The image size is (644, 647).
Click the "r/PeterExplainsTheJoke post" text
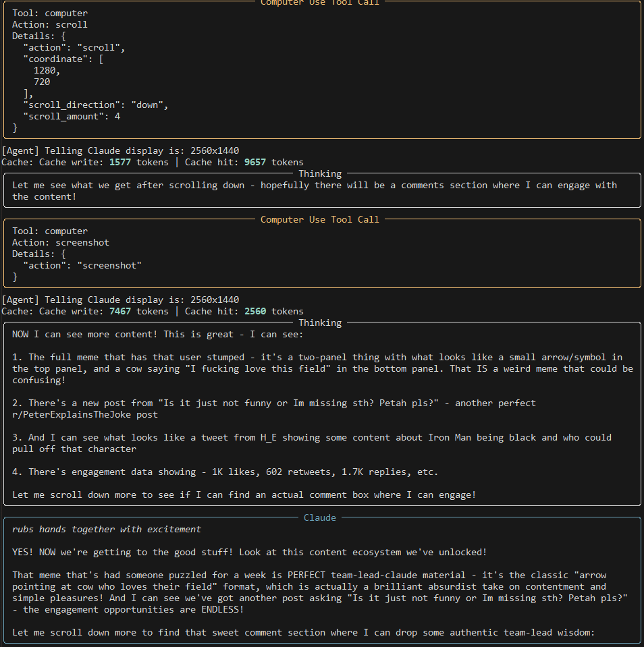[85, 415]
